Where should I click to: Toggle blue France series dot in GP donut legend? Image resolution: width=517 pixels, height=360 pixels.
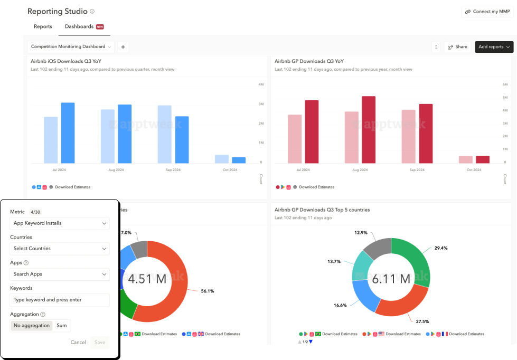428,334
